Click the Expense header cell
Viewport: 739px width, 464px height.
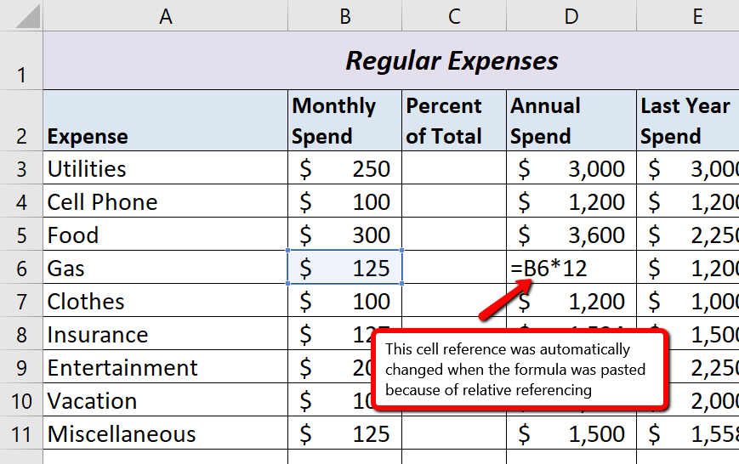click(x=166, y=120)
